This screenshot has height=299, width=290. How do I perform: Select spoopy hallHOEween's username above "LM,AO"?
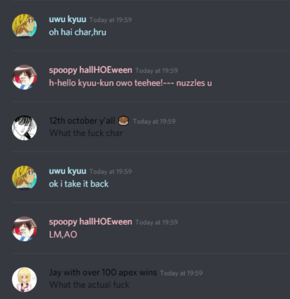(91, 222)
